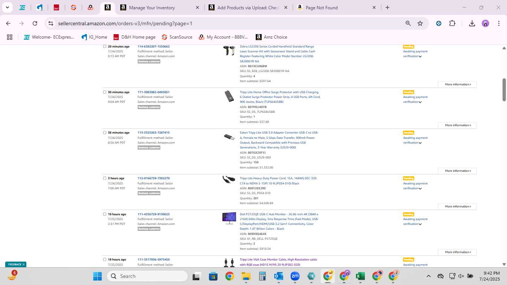
Task: Open ScanSource bookmark
Action: click(x=177, y=37)
